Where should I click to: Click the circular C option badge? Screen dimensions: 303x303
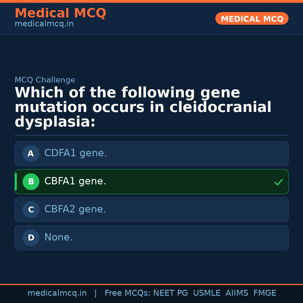click(x=31, y=210)
